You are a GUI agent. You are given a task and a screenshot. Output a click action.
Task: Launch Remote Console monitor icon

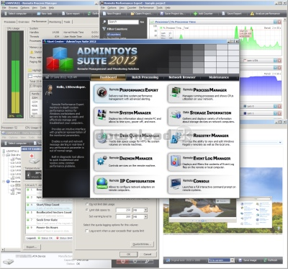[176, 183]
